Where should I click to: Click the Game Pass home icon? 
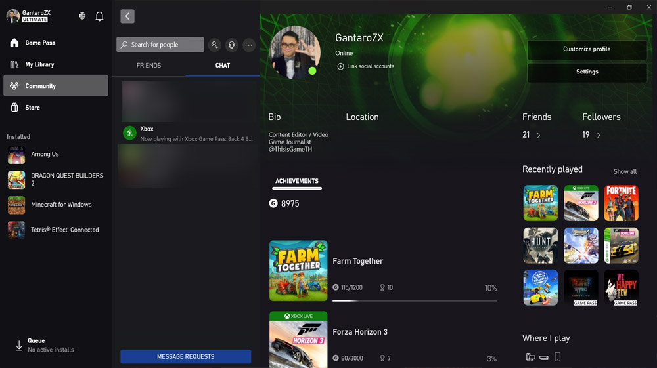point(14,43)
